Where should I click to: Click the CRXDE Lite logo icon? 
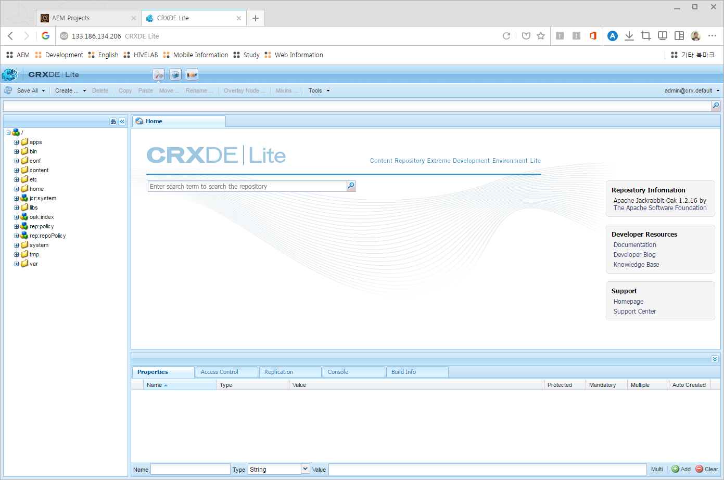point(10,74)
